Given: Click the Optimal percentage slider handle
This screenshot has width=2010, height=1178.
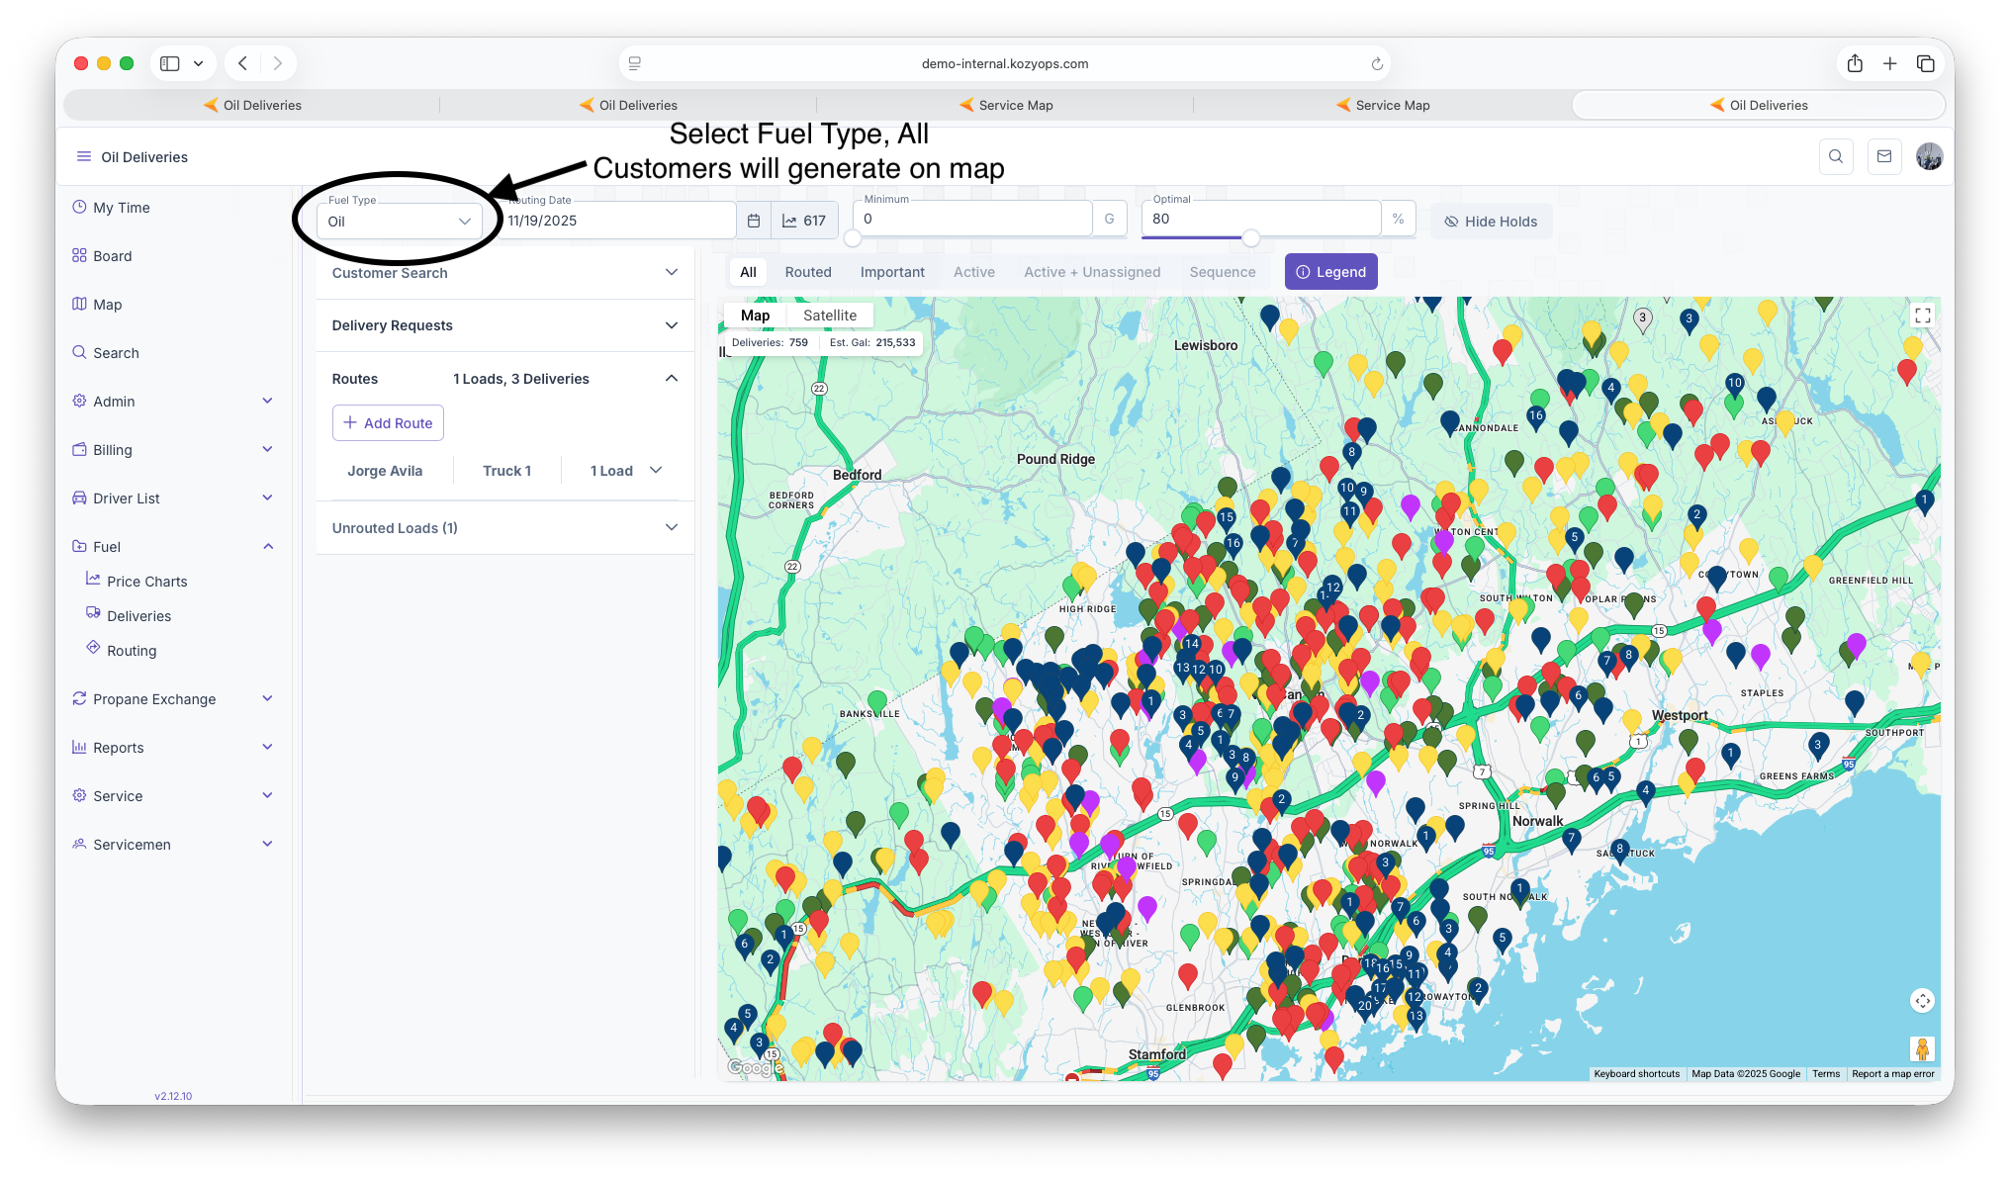Looking at the screenshot, I should coord(1251,238).
